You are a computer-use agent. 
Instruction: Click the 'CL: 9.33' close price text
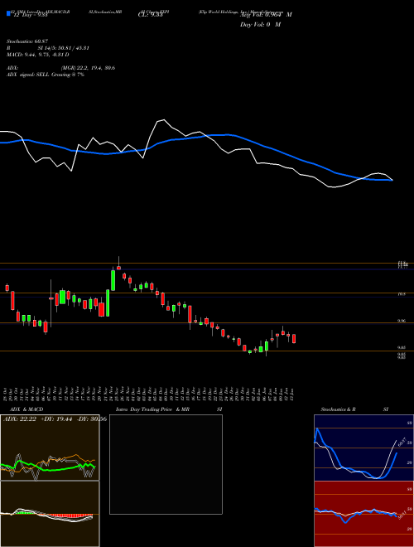151,15
